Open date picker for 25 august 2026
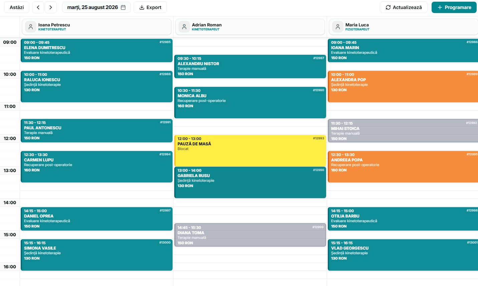 (x=96, y=7)
